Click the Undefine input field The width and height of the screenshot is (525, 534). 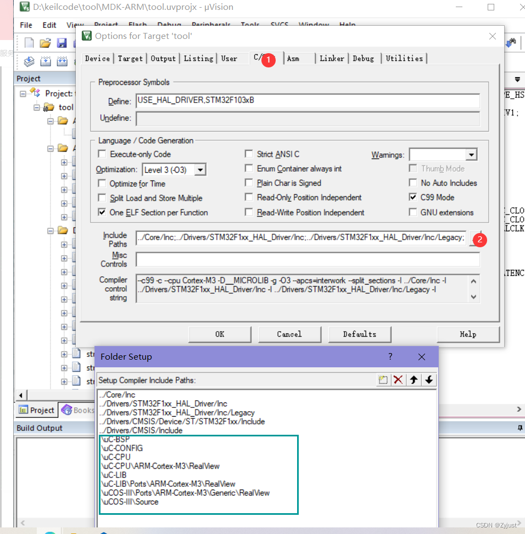[x=308, y=118]
